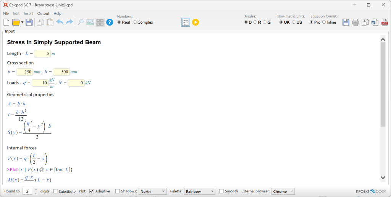This screenshot has height=197, width=391.
Task: Click the Length L input field
Action: pyautogui.click(x=42, y=54)
